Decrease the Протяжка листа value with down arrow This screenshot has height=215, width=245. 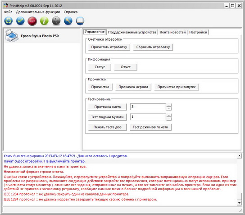(169, 108)
